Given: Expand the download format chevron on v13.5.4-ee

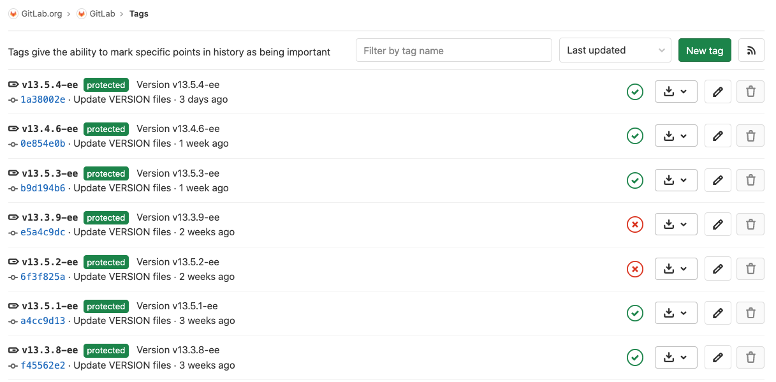Looking at the screenshot, I should pyautogui.click(x=684, y=91).
